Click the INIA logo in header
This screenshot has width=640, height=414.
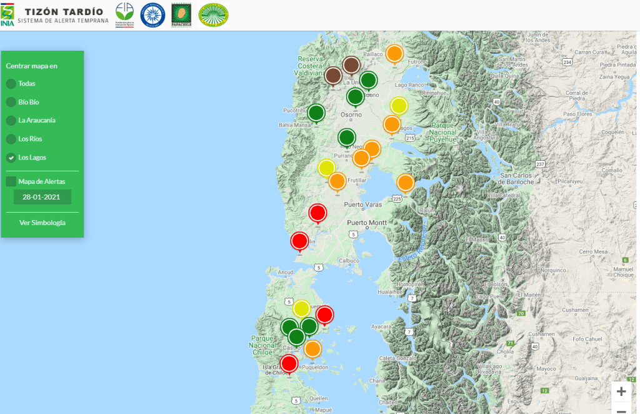[x=7, y=14]
